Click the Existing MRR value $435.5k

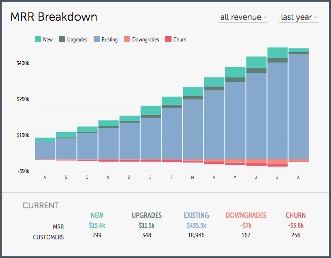(x=196, y=226)
